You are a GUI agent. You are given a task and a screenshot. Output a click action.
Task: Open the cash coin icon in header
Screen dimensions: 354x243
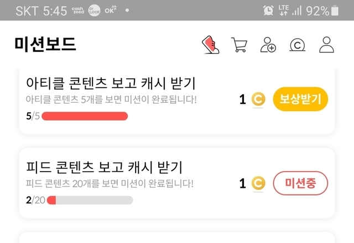tap(298, 45)
